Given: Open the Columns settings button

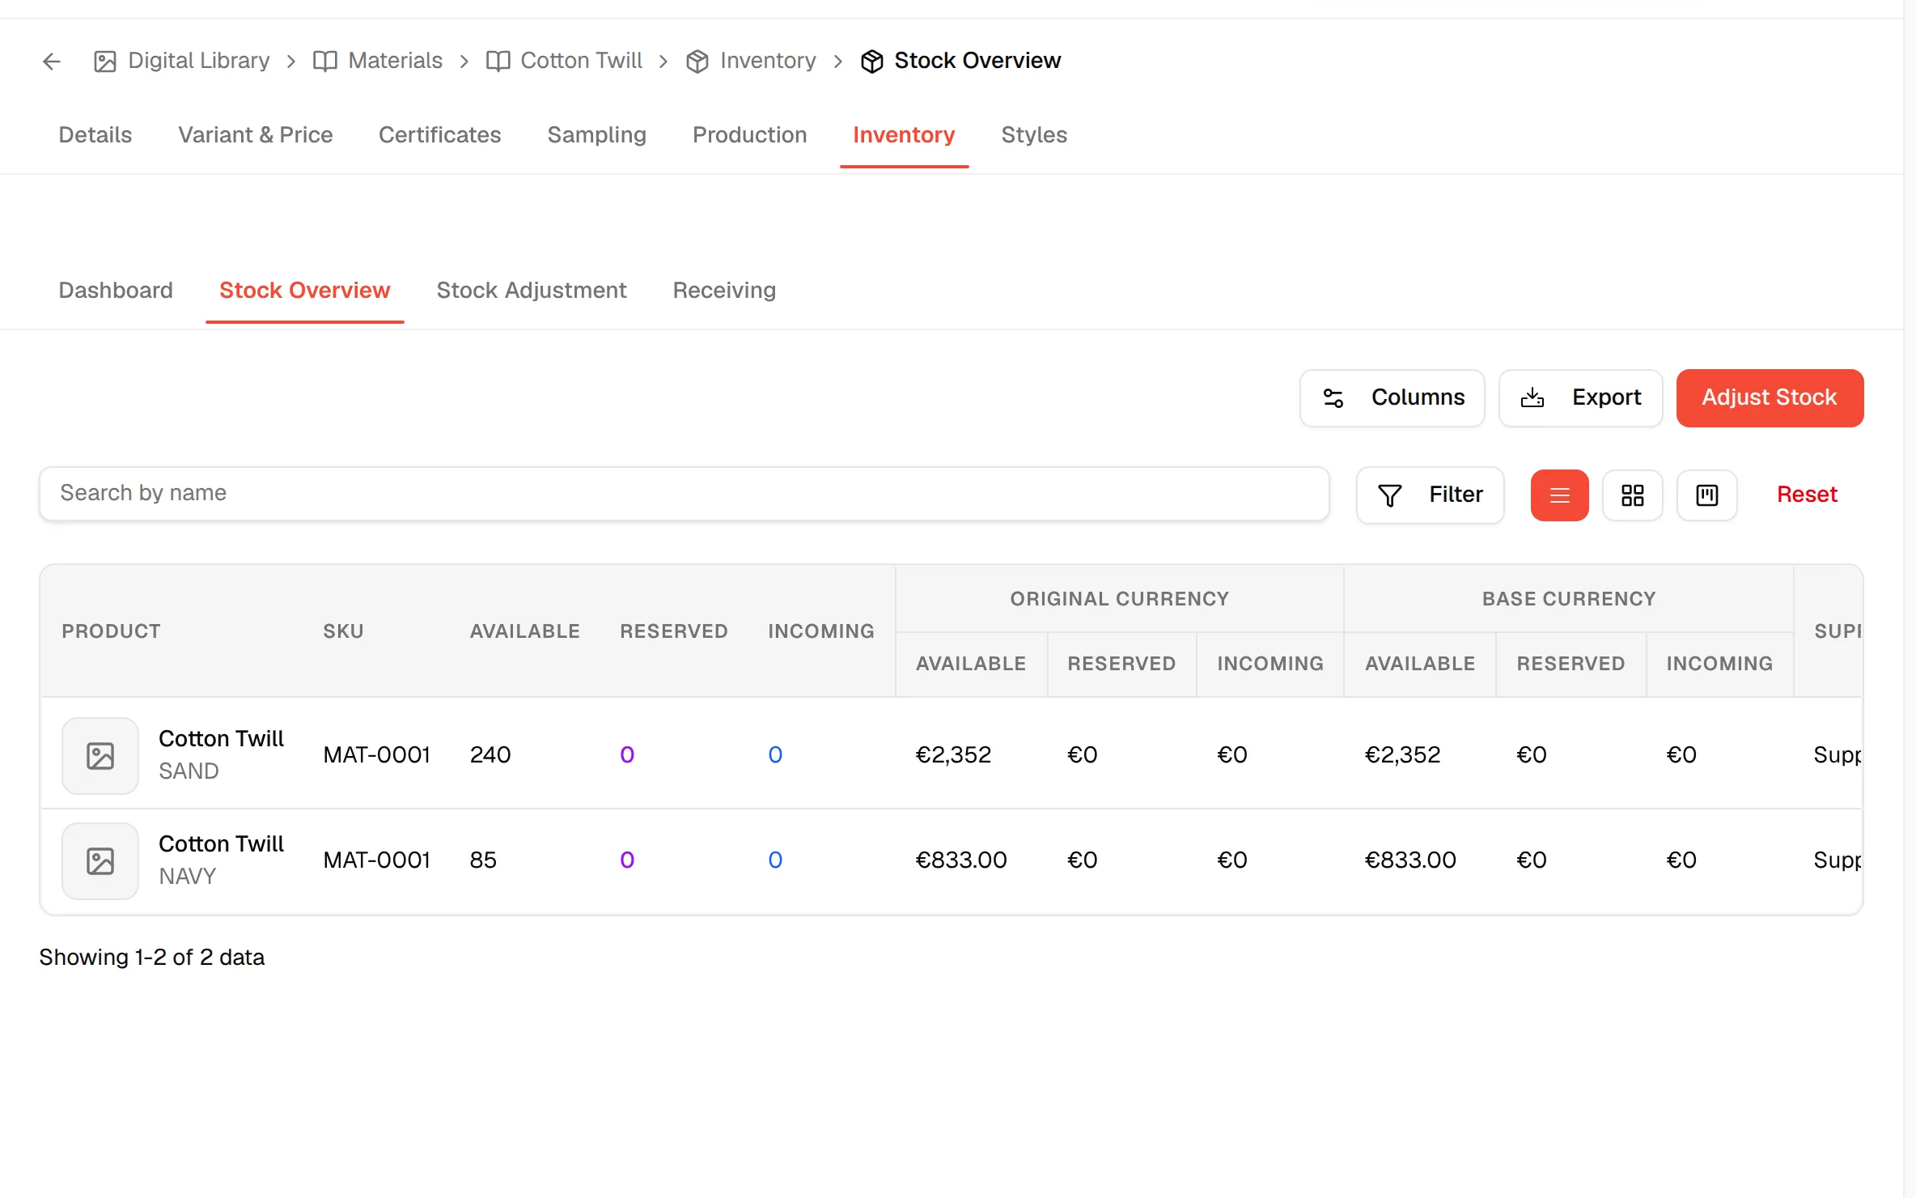Looking at the screenshot, I should click(x=1392, y=397).
